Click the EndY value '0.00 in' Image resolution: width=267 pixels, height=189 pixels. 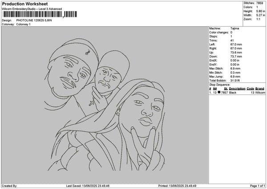click(235, 65)
